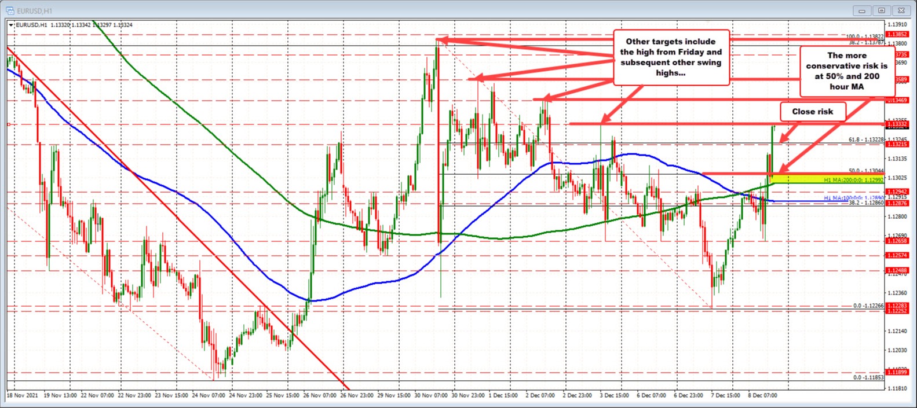Minimize the EURUSD,H1 chart window
This screenshot has width=917, height=408.
coord(863,10)
